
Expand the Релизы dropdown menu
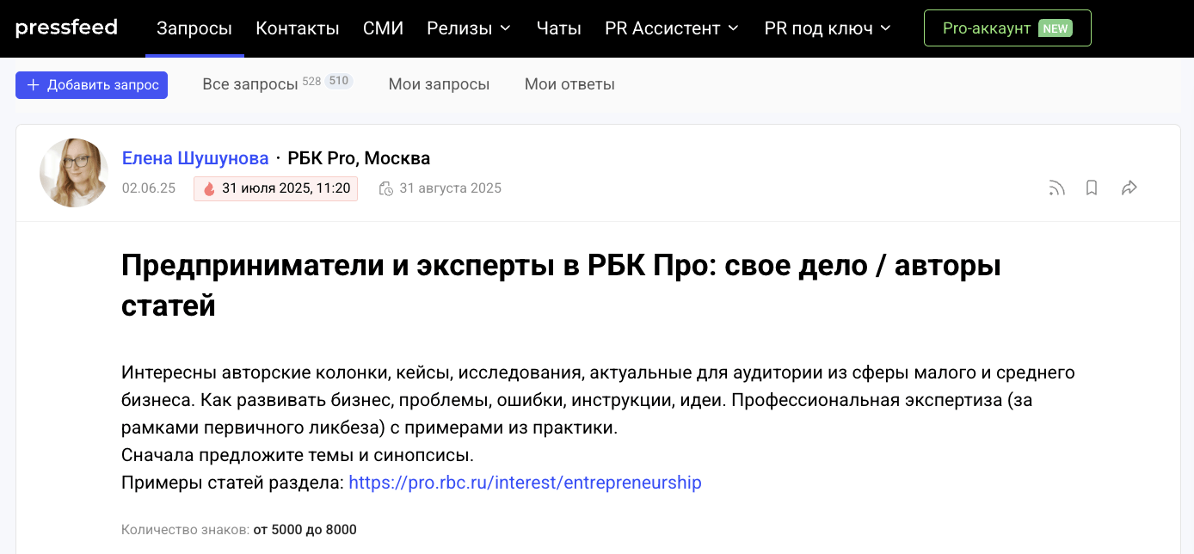(469, 28)
